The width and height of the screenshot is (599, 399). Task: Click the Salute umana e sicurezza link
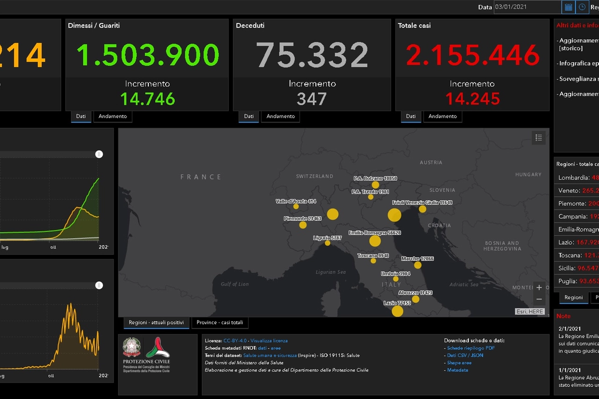click(270, 355)
